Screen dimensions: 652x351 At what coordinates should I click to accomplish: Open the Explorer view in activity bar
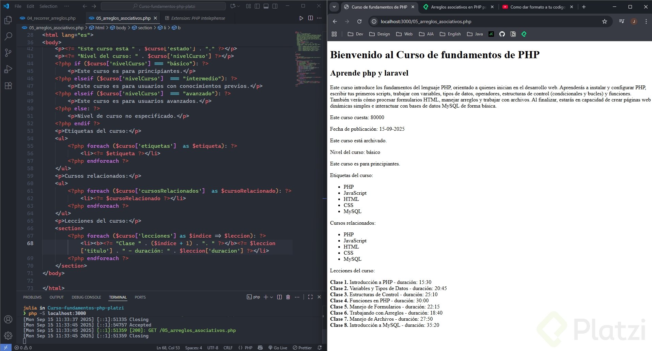point(8,20)
